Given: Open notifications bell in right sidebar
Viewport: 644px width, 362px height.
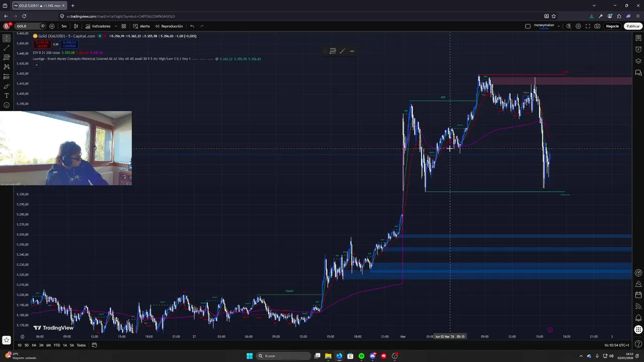Looking at the screenshot, I should (638, 318).
